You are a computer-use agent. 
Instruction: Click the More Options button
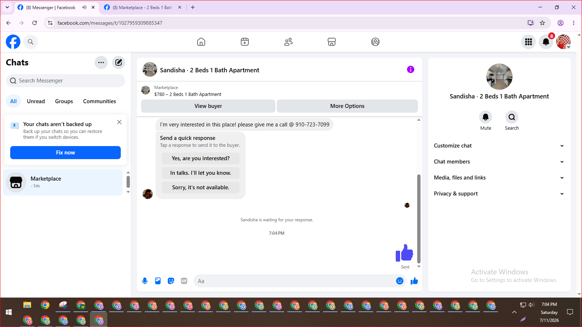point(347,106)
